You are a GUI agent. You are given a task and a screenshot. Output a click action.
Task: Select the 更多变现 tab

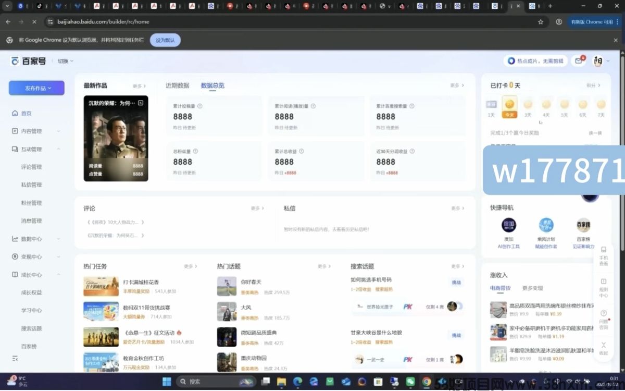532,288
